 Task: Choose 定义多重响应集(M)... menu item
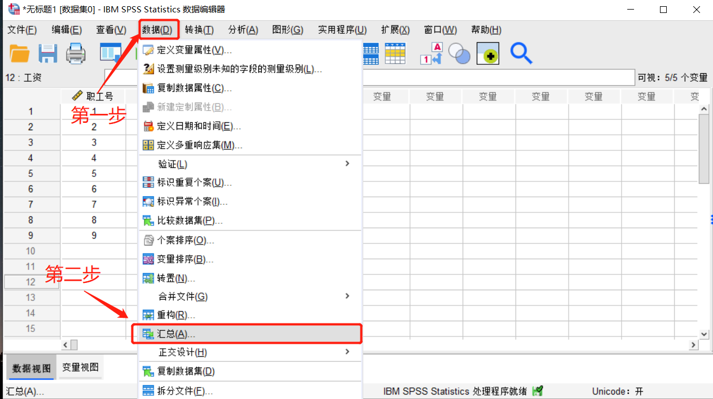(250, 145)
